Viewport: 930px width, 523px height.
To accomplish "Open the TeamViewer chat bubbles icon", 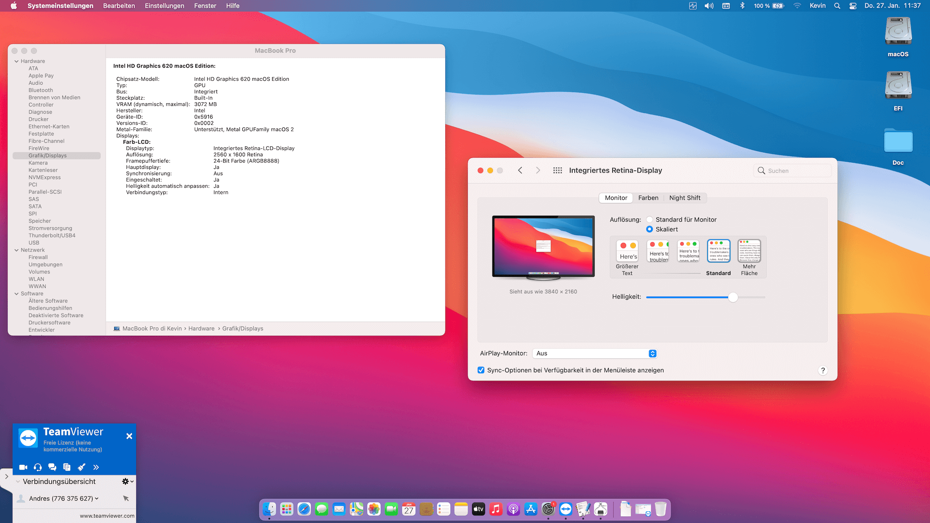I will click(x=52, y=467).
